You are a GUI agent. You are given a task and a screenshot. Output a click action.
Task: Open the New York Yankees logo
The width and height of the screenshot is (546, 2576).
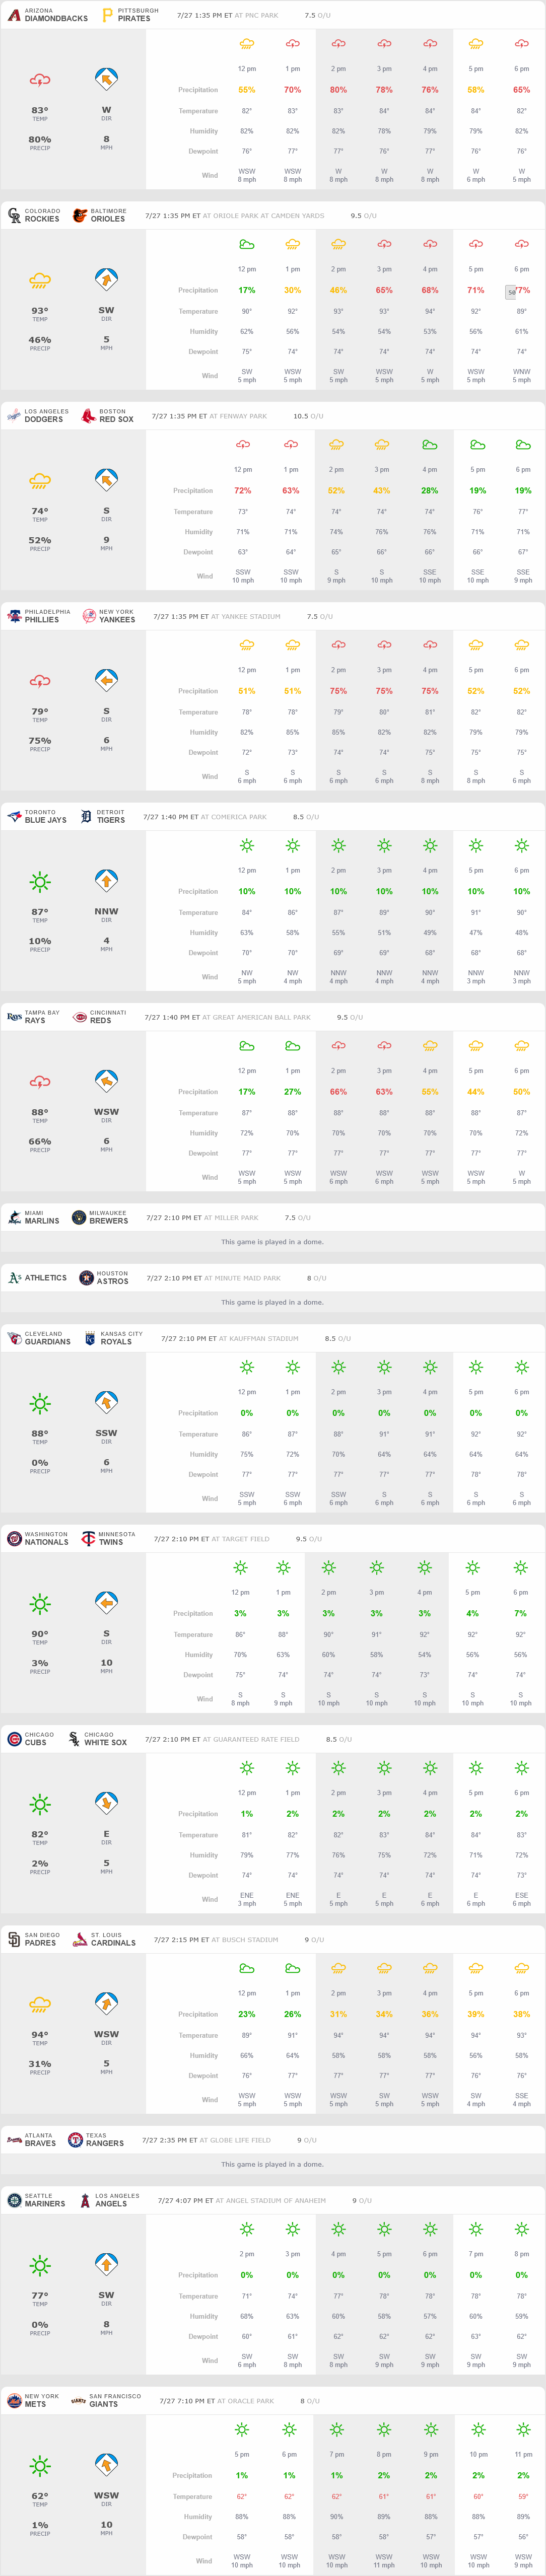(x=88, y=616)
